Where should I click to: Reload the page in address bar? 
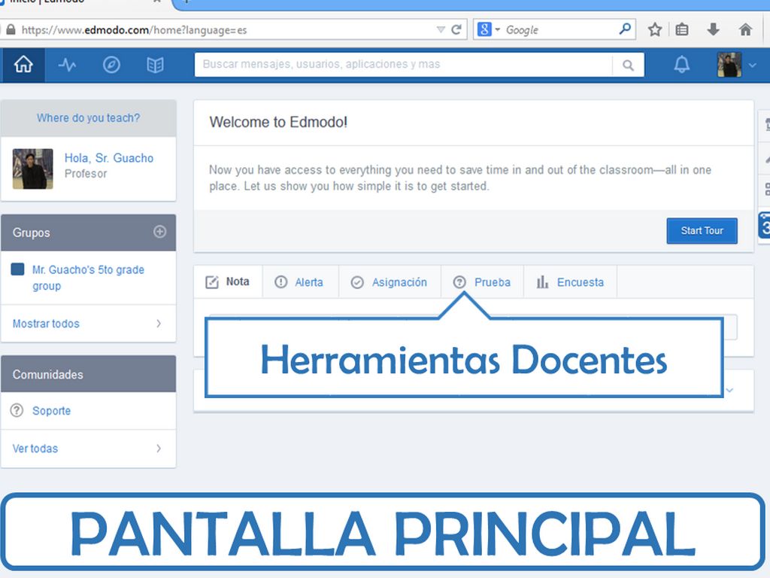[456, 29]
